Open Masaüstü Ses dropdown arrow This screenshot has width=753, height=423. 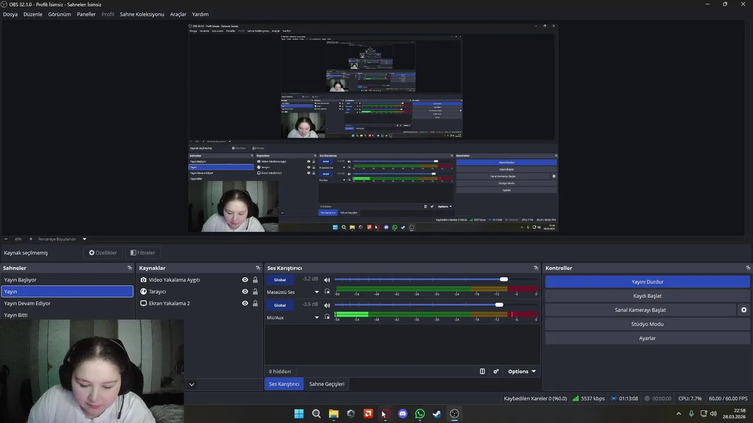tap(316, 292)
